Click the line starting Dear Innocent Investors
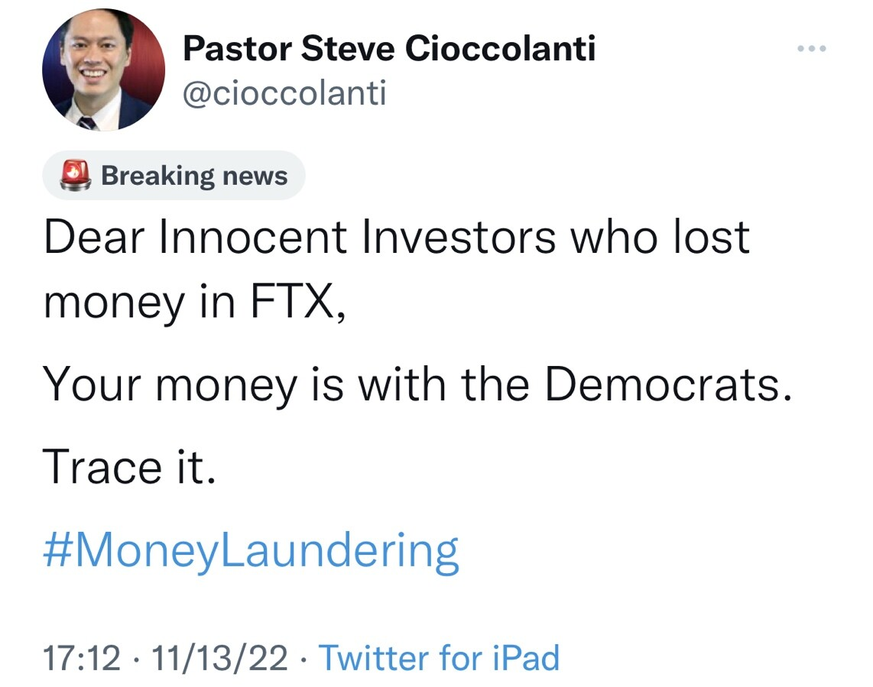This screenshot has height=687, width=873. click(x=396, y=238)
